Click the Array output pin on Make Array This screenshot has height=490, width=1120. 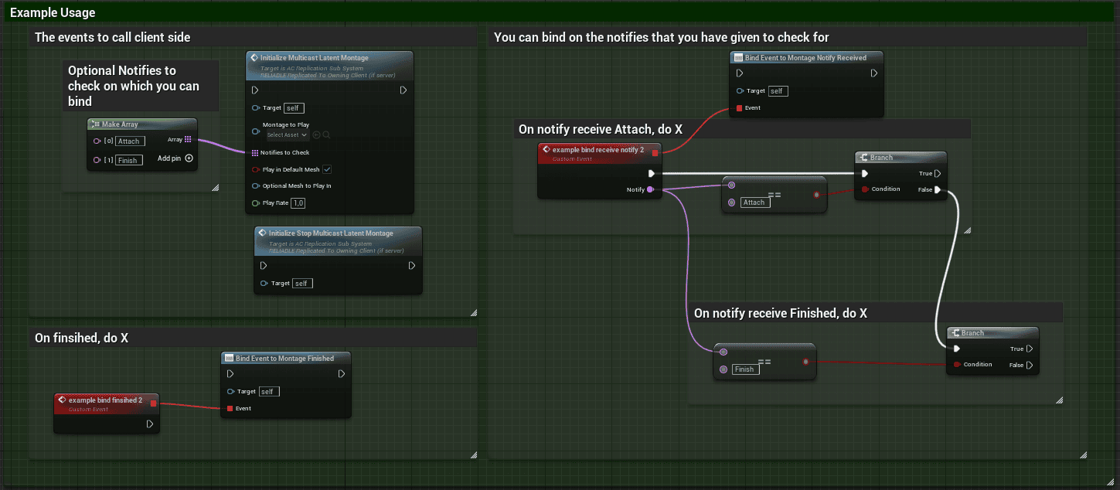pyautogui.click(x=188, y=139)
